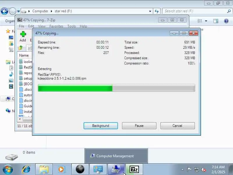The image size is (233, 175).
Task: Click the taskbar clock showing 7:14 AM
Action: tap(218, 169)
